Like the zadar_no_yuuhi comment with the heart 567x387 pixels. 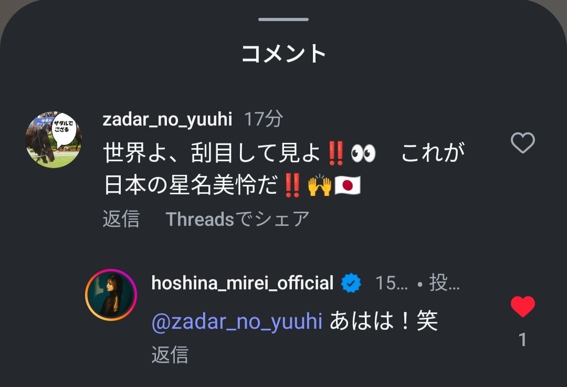pos(522,142)
